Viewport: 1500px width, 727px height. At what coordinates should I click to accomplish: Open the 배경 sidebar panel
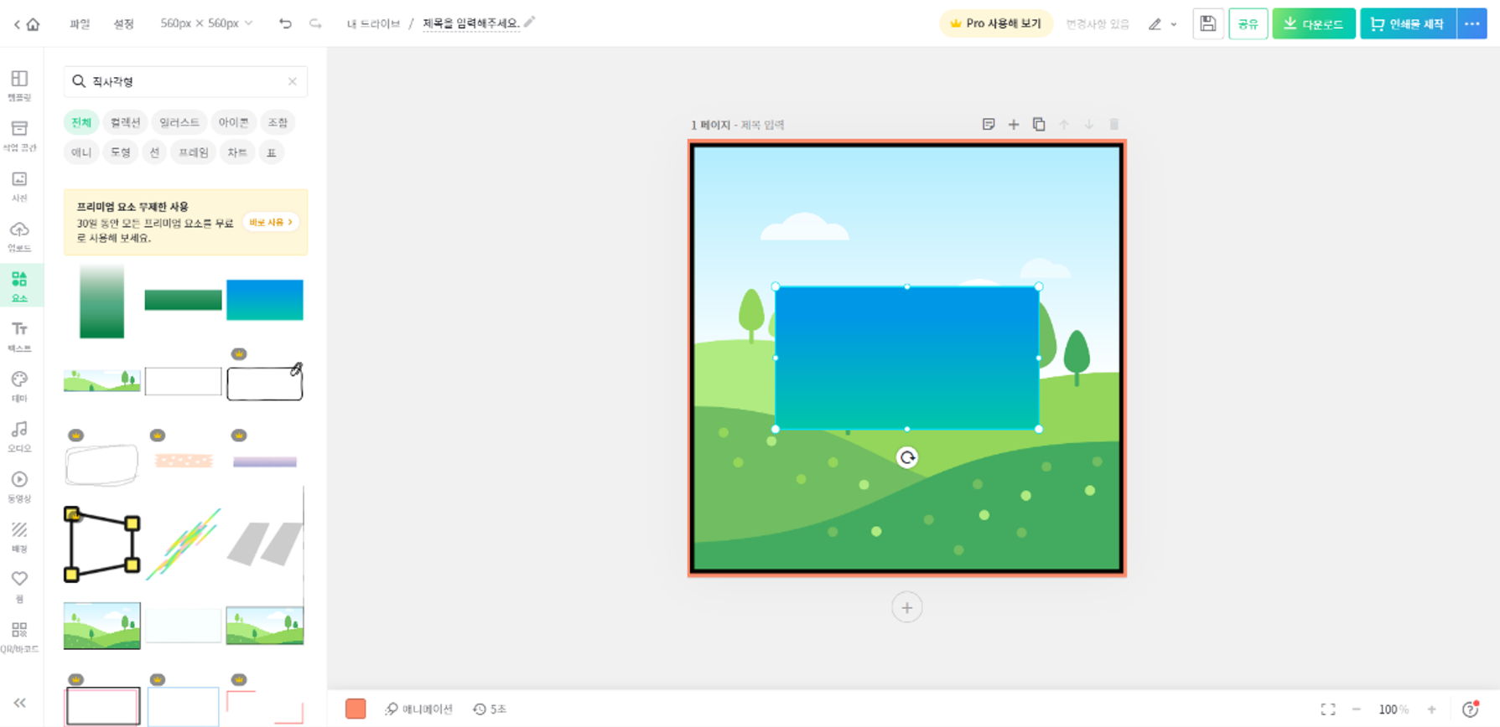pos(19,537)
